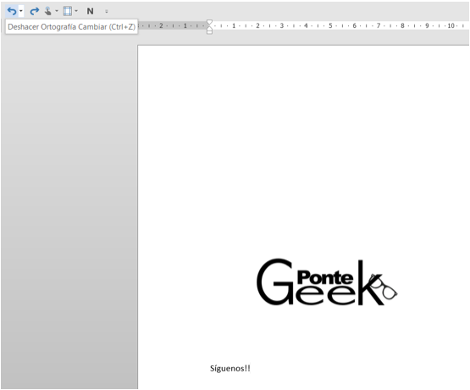This screenshot has height=390, width=470.
Task: Click the gray left margin ruler area
Action: [173, 25]
